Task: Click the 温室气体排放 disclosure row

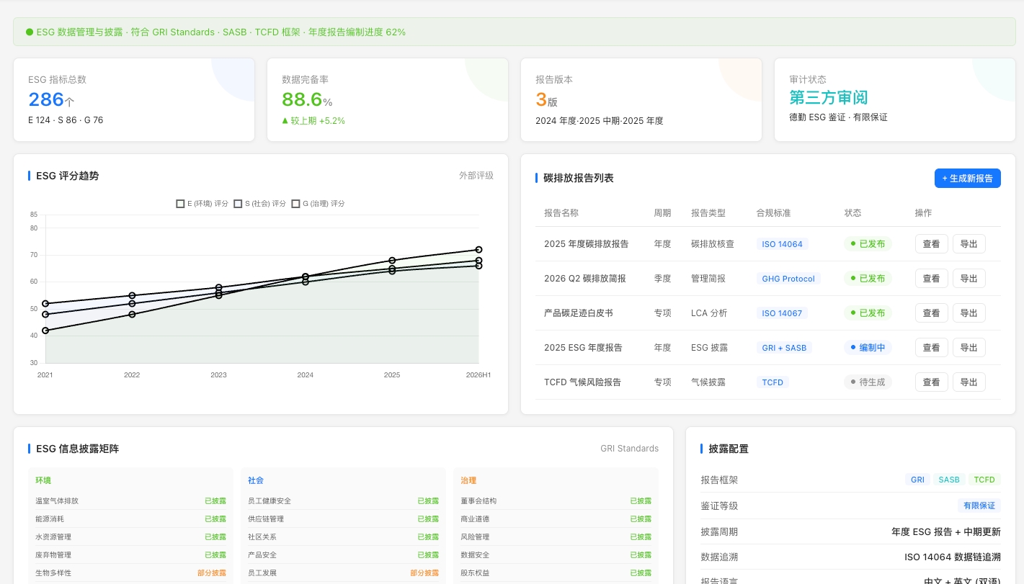Action: [x=130, y=500]
